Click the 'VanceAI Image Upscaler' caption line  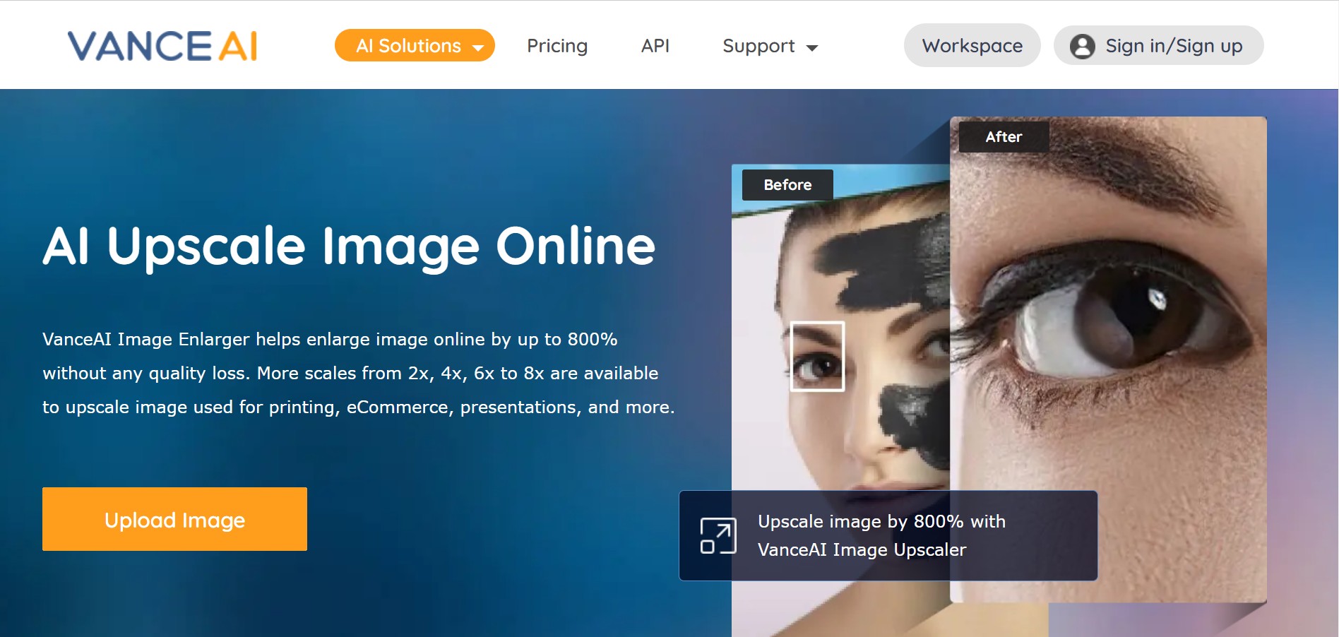(862, 549)
